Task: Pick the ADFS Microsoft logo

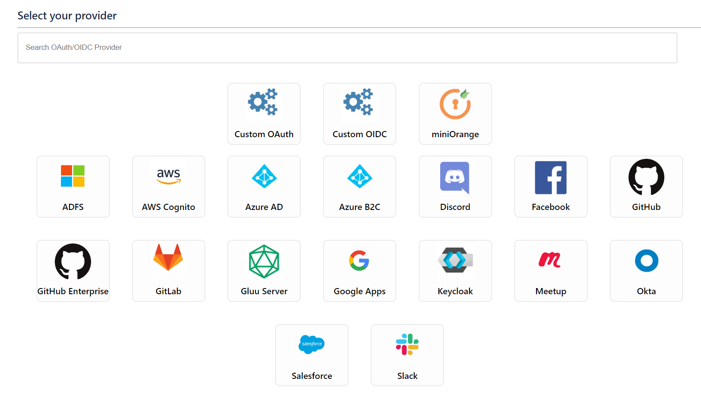Action: [73, 176]
